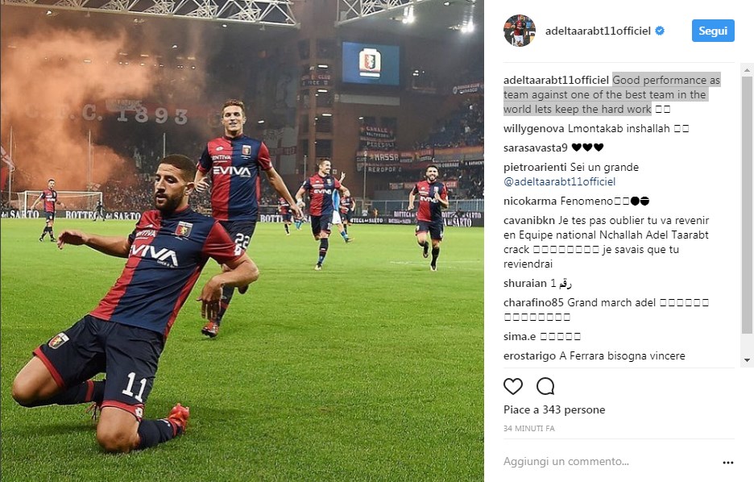This screenshot has width=754, height=482.
Task: Click the comments scrollbar thumb
Action: (x=747, y=205)
